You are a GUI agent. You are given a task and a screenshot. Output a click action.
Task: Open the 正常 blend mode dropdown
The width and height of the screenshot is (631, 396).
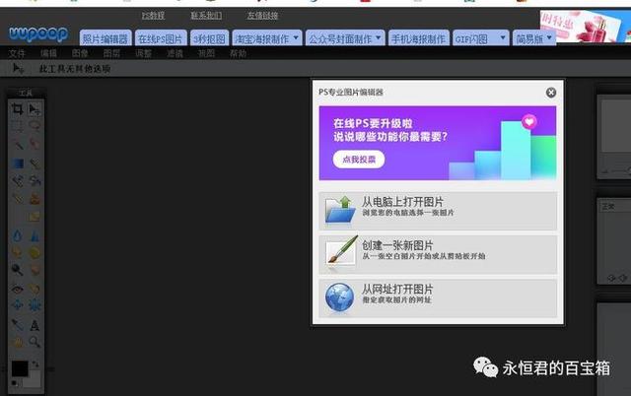click(615, 207)
